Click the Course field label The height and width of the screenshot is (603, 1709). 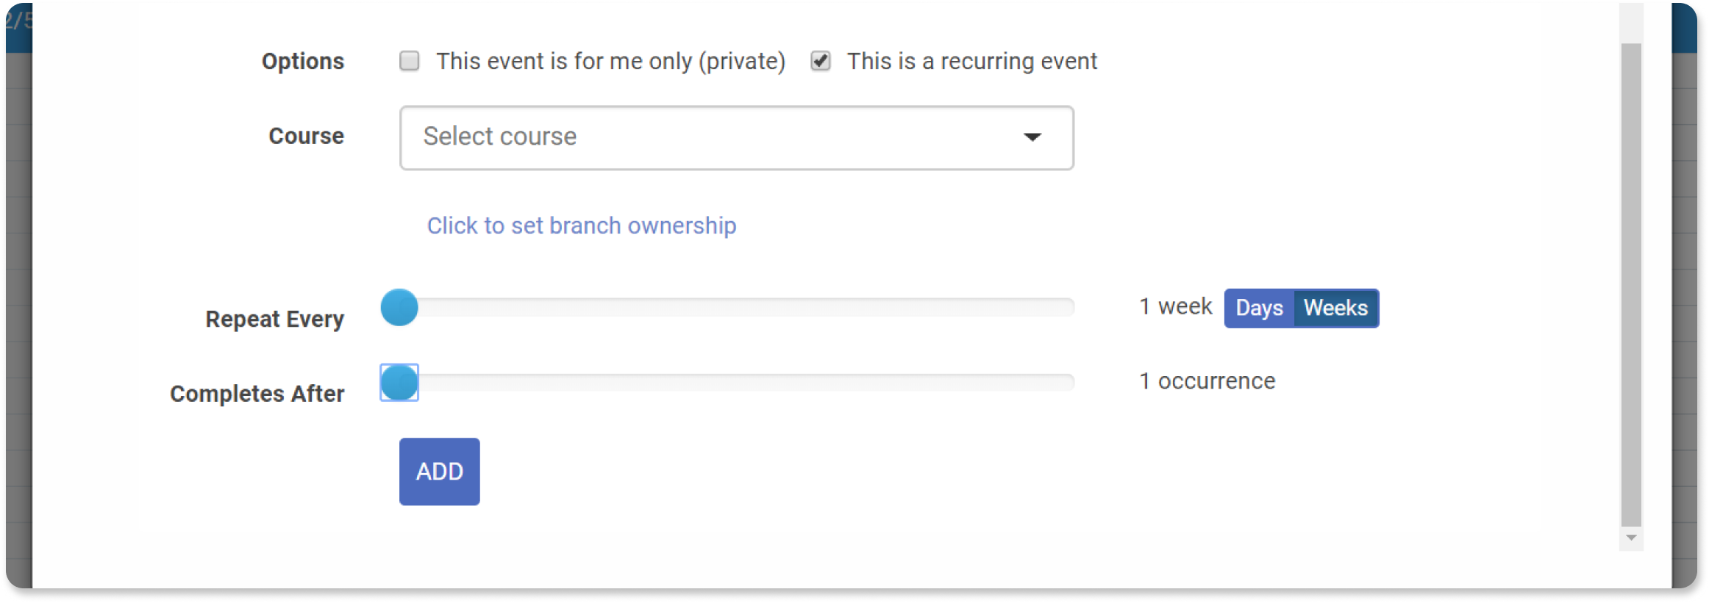306,137
